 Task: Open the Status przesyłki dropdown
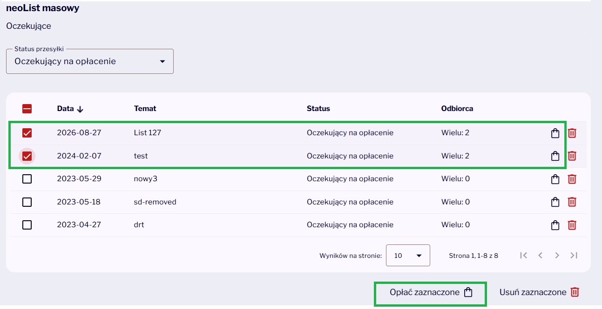pos(90,61)
